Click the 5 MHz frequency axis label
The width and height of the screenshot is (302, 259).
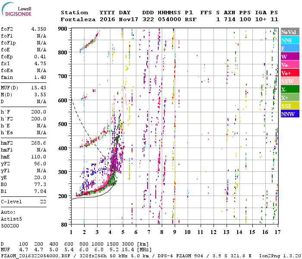tap(123, 232)
